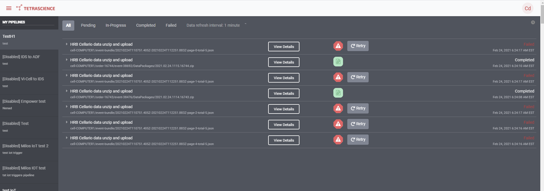Open the hamburger navigation menu
The image size is (544, 191).
[x=9, y=8]
